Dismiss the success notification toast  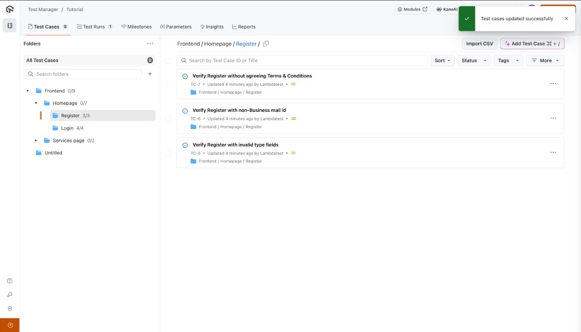[566, 19]
